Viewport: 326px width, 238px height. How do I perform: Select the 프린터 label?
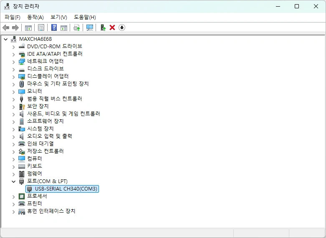pos(35,203)
